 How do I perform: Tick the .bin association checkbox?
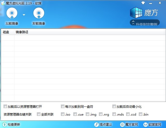140,114
